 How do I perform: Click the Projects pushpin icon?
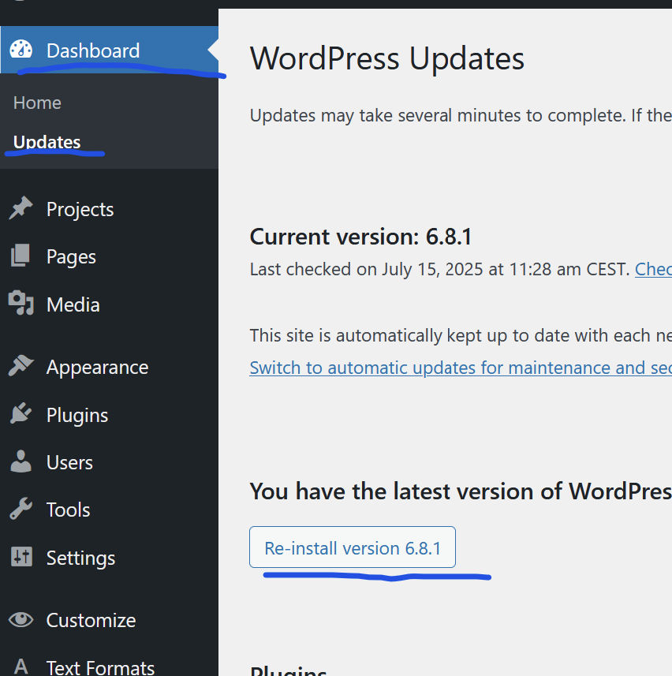coord(21,209)
